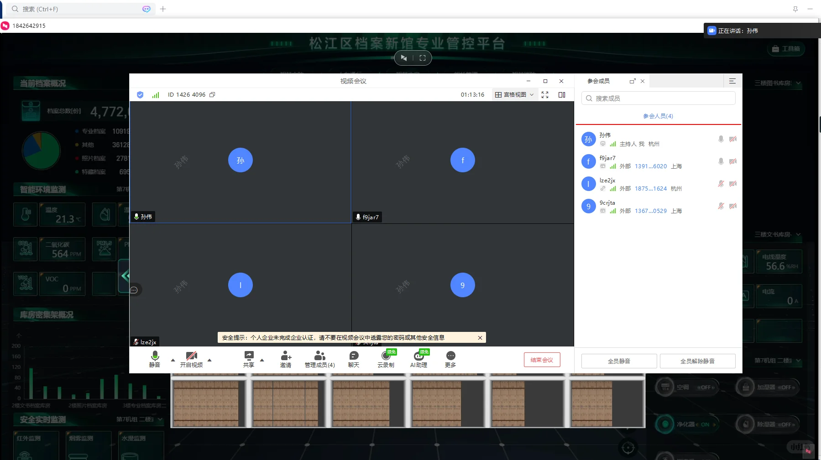Select the 参会成员 panel tab

click(x=598, y=81)
